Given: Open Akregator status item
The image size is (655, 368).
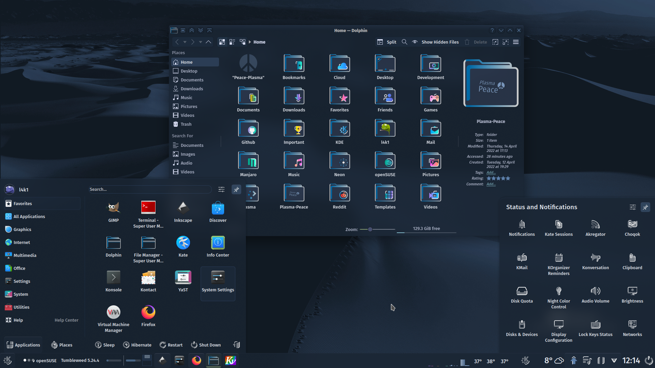Looking at the screenshot, I should pyautogui.click(x=595, y=228).
